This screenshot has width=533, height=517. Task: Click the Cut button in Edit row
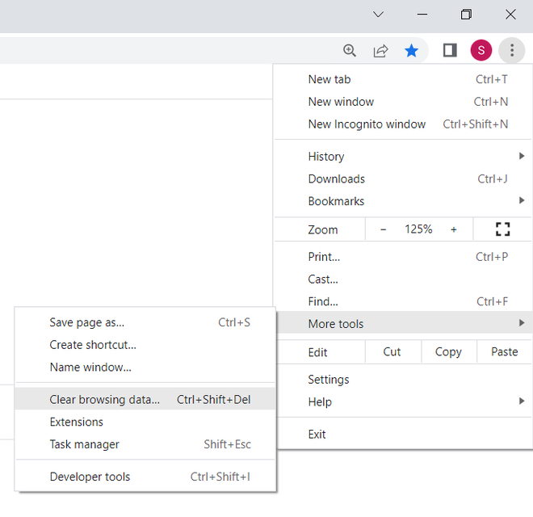pyautogui.click(x=392, y=352)
